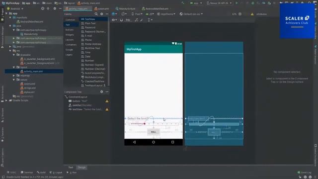318x179 pixels.
Task: Open the Build tool window
Action: tap(41, 173)
